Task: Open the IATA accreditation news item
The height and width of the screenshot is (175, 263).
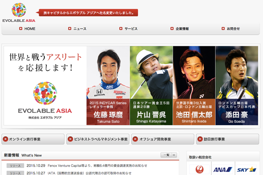Action: [89, 173]
